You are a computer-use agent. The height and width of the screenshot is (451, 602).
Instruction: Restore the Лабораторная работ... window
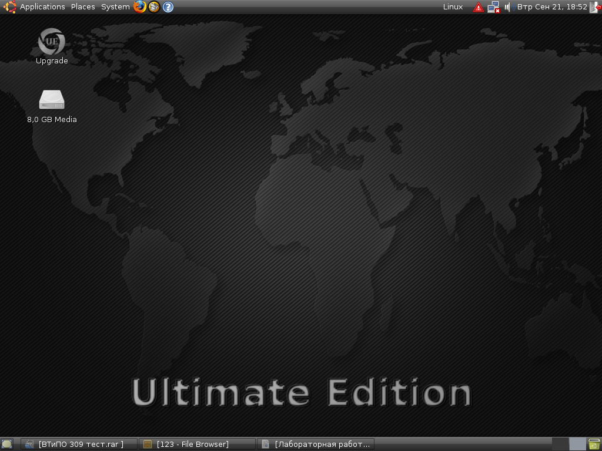[316, 444]
